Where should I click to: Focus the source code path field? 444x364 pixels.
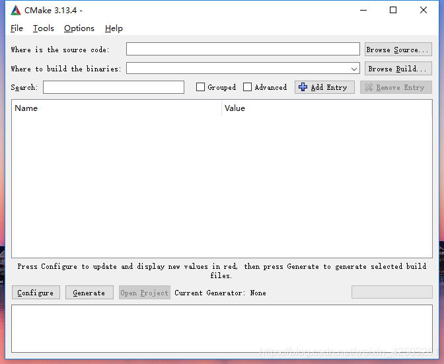point(243,50)
